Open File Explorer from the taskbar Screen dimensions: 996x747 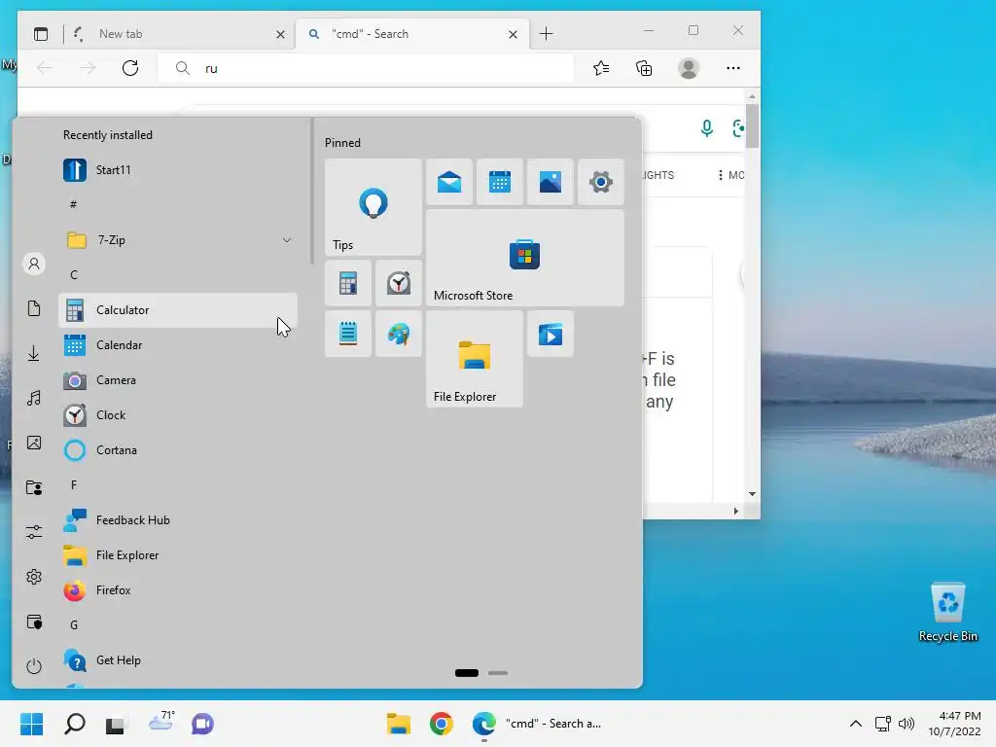click(x=398, y=724)
